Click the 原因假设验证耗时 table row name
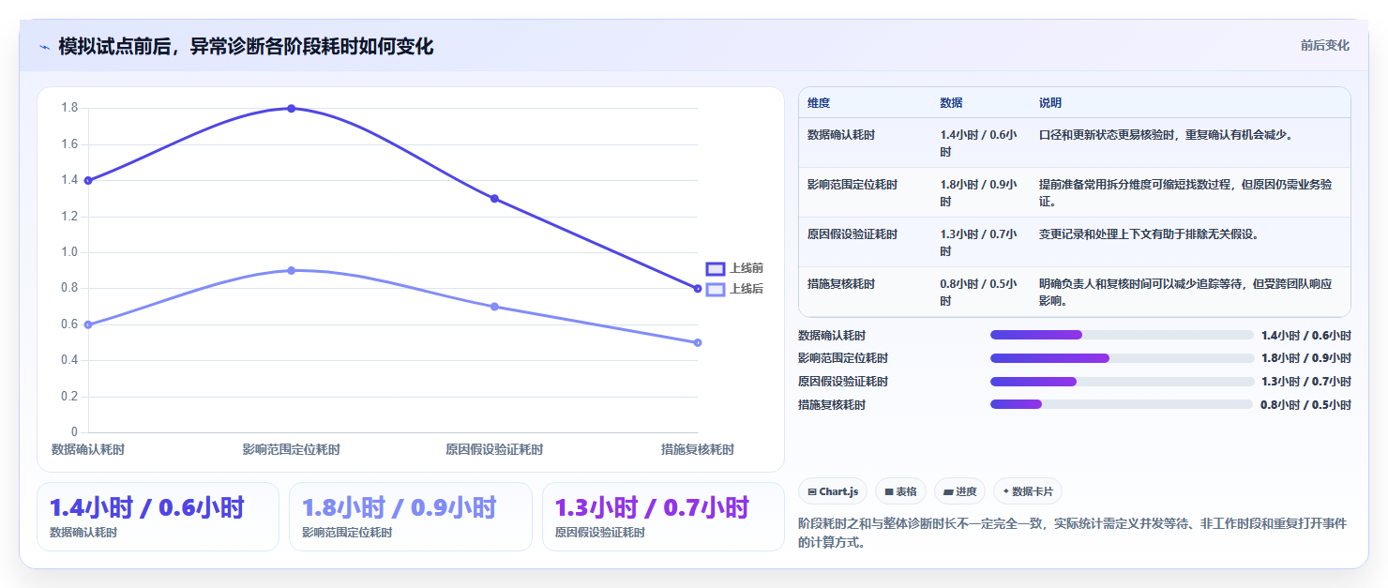Image resolution: width=1388 pixels, height=588 pixels. [852, 234]
